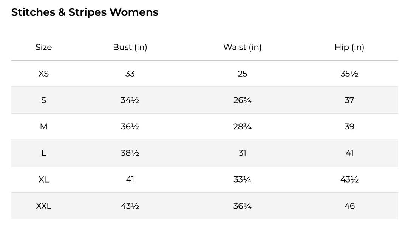The height and width of the screenshot is (227, 408).
Task: Click the Stitches & Stripes Womens heading
Action: point(85,12)
